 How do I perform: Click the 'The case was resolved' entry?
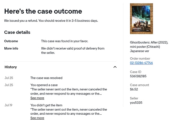click(x=46, y=78)
